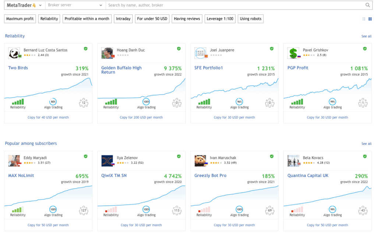Switch to grid view layout

(370, 19)
